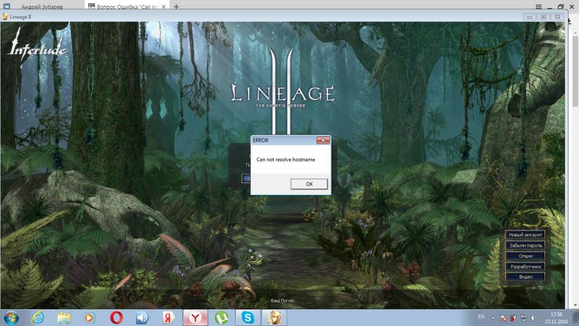
Task: Click the EN language indicator
Action: point(481,317)
